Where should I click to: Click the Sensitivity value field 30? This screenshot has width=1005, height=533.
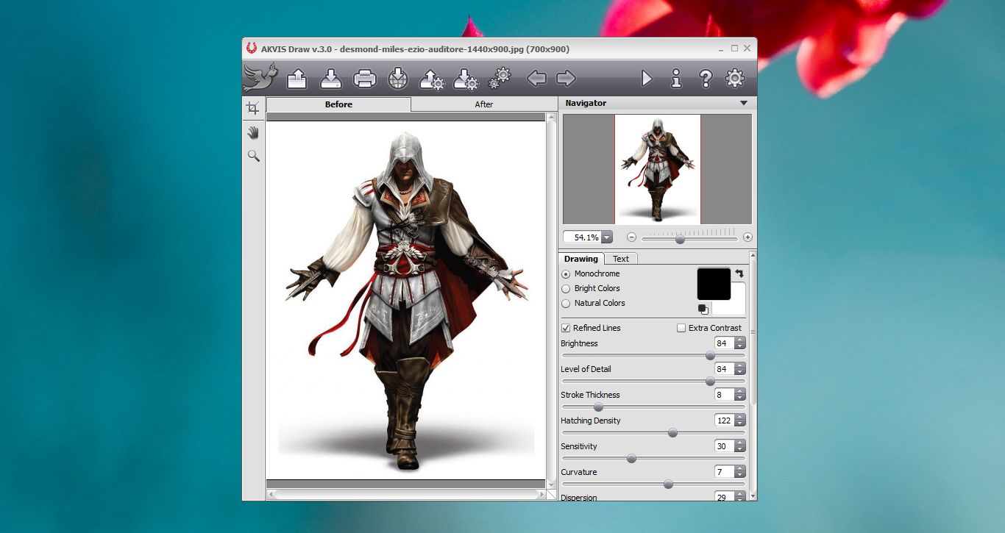tap(724, 446)
